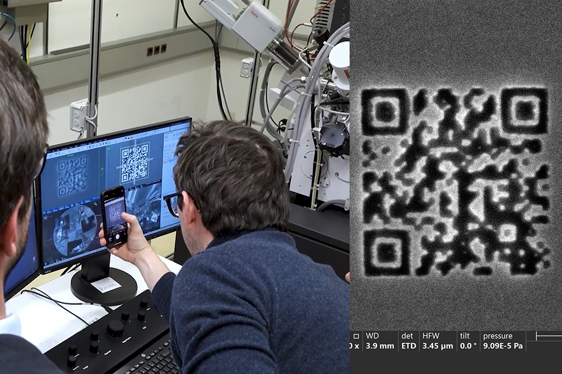This screenshot has width=562, height=374.
Task: Click the square vacuum-mode icon in the image databar
Action: click(x=357, y=336)
